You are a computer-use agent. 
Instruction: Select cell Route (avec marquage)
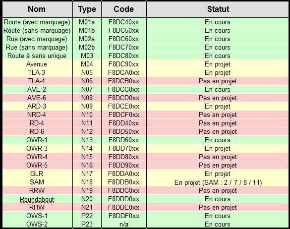[x=37, y=22]
